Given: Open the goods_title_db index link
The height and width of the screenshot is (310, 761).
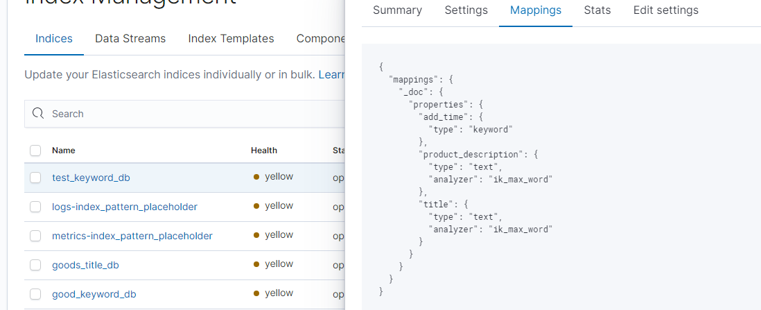Looking at the screenshot, I should pos(85,266).
